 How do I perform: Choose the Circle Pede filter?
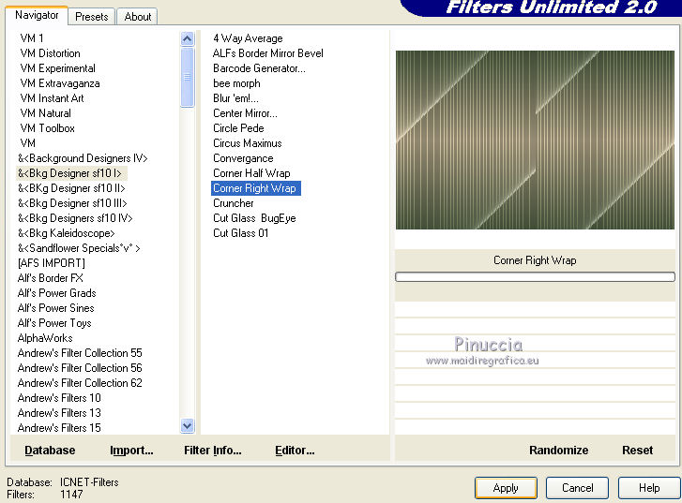pyautogui.click(x=238, y=128)
